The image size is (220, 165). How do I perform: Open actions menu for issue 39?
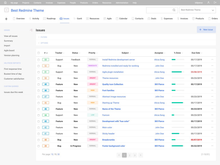(212, 146)
